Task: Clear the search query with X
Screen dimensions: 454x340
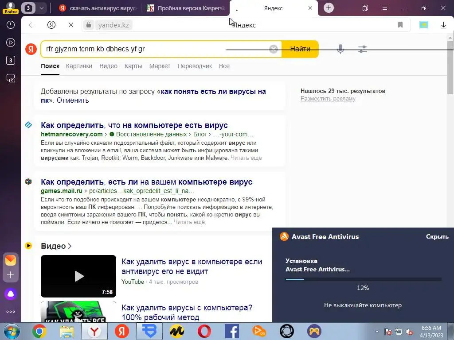Action: tap(273, 49)
